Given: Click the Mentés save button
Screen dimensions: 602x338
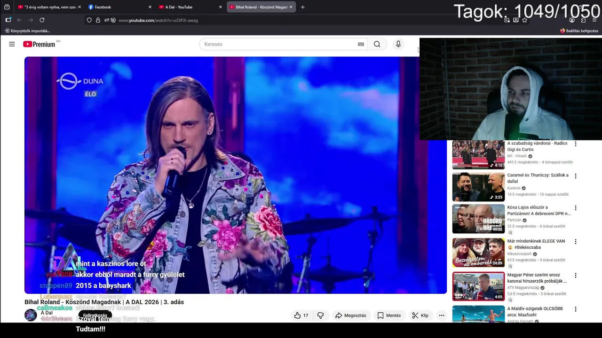Looking at the screenshot, I should click(x=389, y=315).
